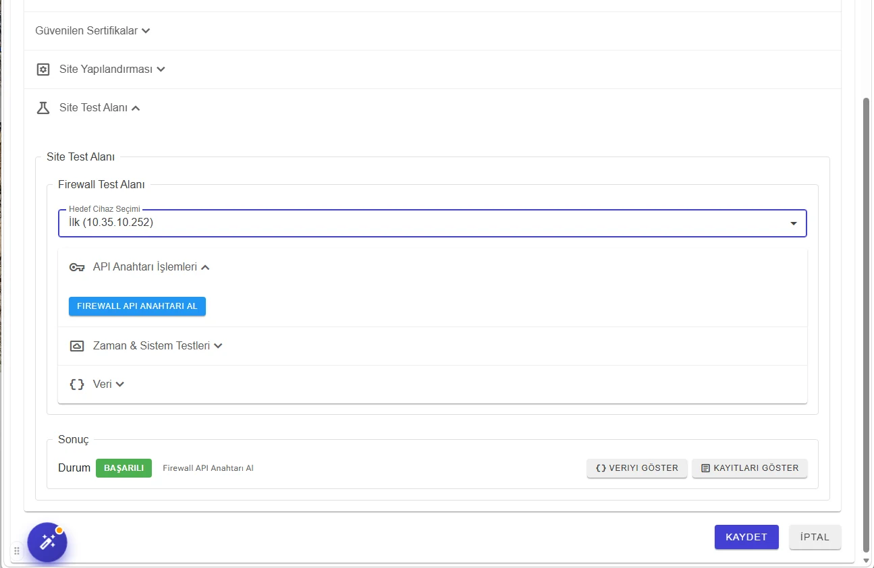Click the scrollbar down arrow
Viewport: 874px width, 568px height.
(x=867, y=561)
